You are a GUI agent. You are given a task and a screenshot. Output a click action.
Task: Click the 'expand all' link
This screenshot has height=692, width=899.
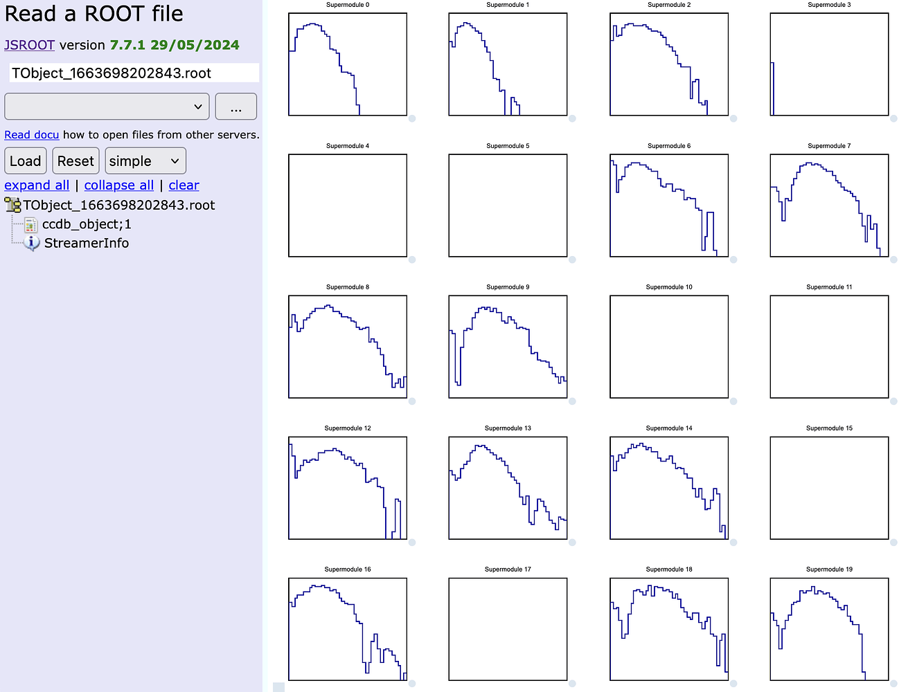point(37,185)
